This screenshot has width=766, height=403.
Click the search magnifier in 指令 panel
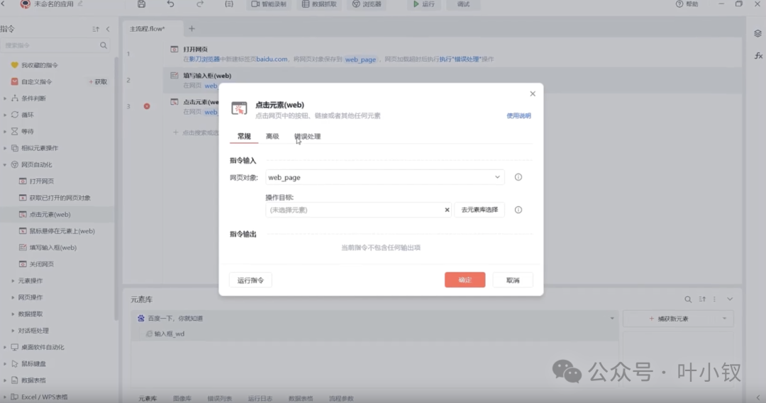(x=104, y=45)
